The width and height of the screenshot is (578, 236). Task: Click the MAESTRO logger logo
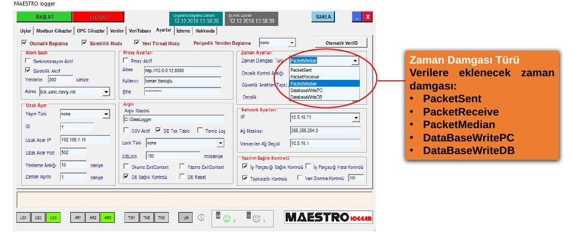coord(328,217)
